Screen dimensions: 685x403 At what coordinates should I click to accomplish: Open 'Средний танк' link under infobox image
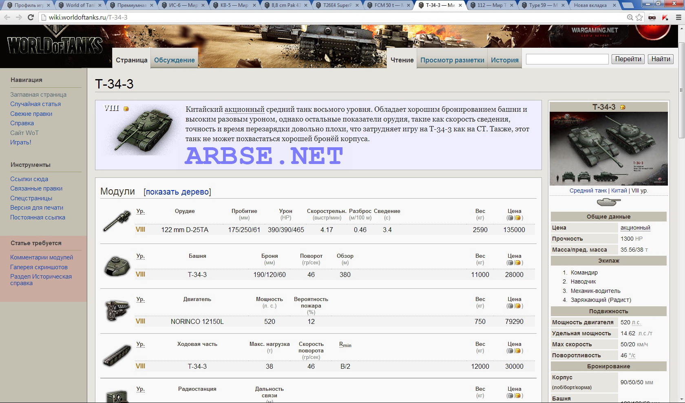pos(588,190)
